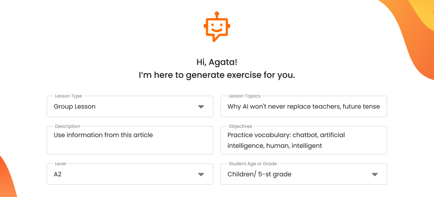Viewport: 434px width, 197px height.
Task: Click the Lesson Topscs field label
Action: (245, 96)
